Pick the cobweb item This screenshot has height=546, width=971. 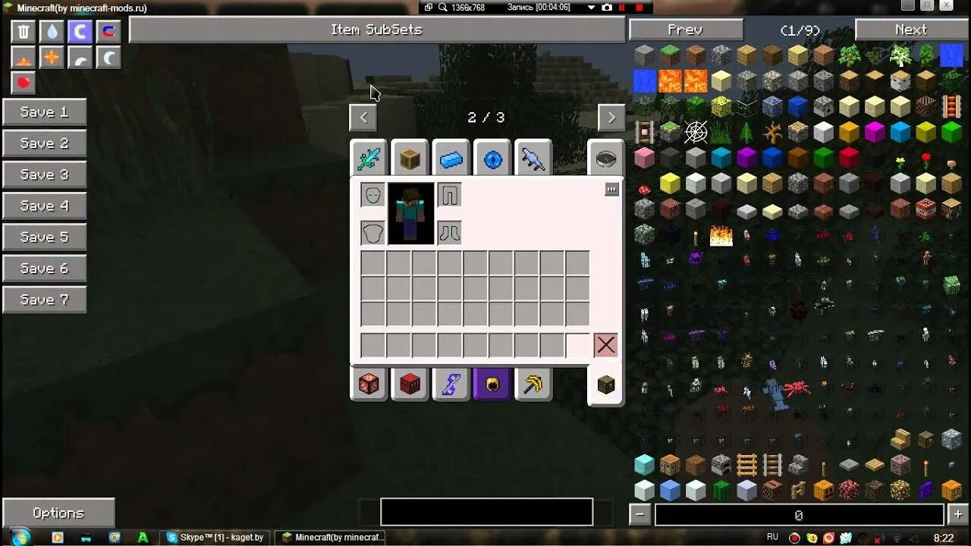point(696,132)
